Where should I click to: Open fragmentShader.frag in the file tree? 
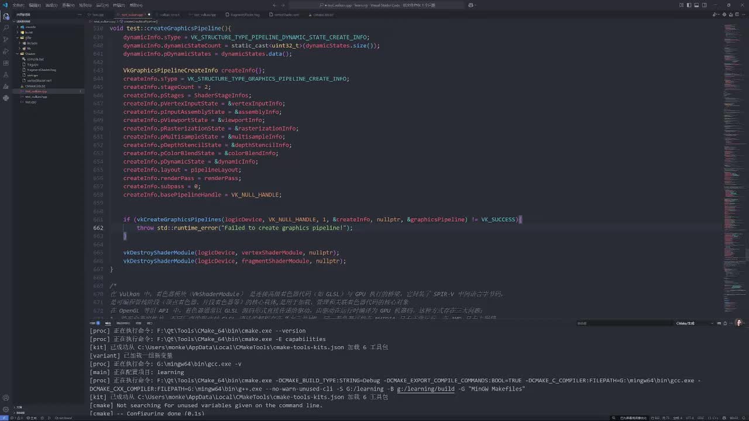click(x=42, y=70)
